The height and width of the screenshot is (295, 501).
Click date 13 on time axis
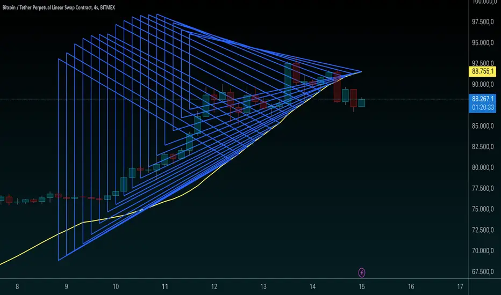click(x=263, y=287)
